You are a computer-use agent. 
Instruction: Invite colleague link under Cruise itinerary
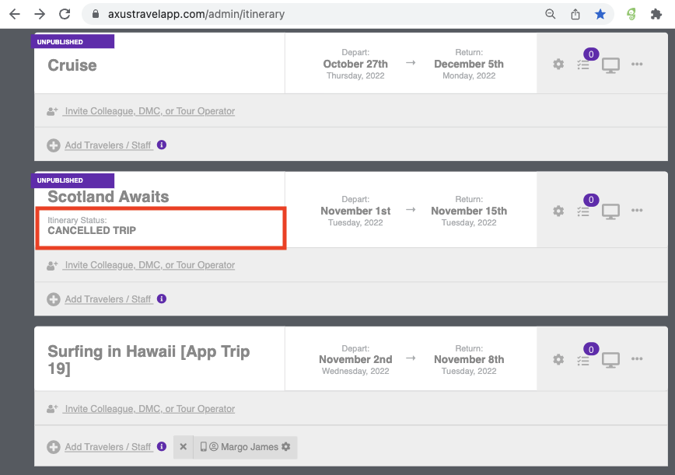click(x=150, y=111)
